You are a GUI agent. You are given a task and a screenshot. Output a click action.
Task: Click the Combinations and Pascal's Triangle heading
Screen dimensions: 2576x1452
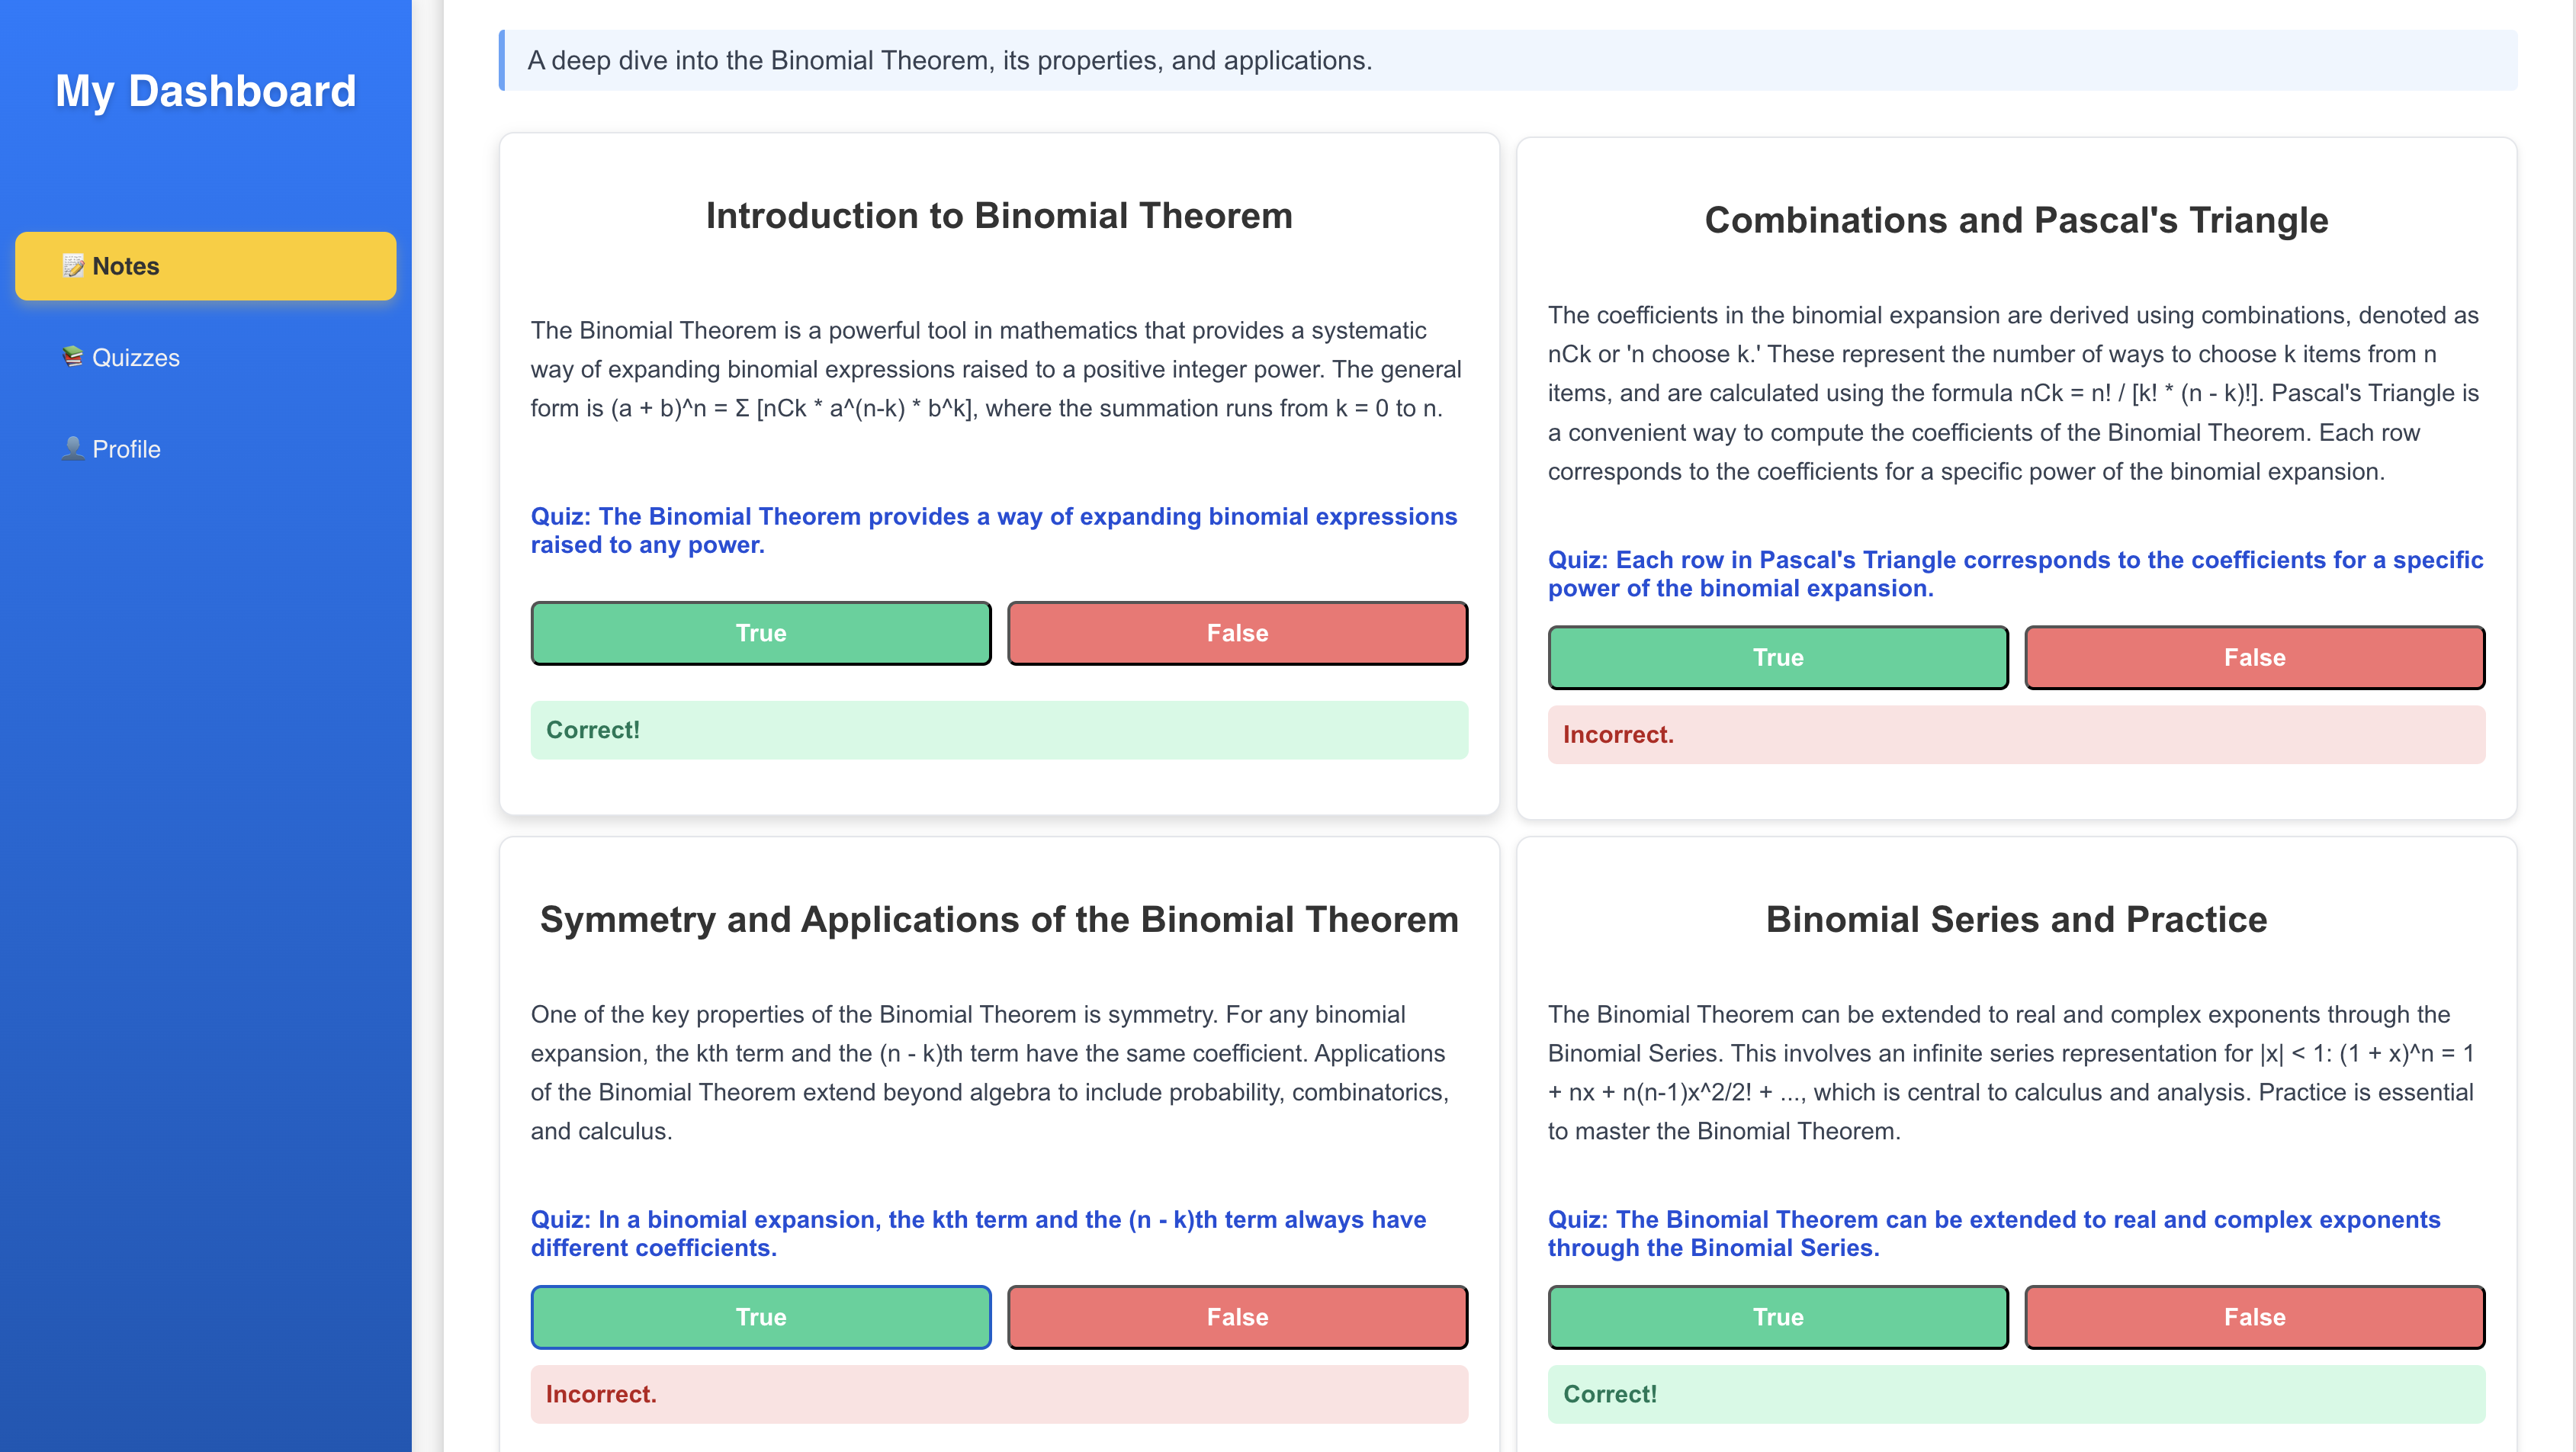pos(2016,220)
